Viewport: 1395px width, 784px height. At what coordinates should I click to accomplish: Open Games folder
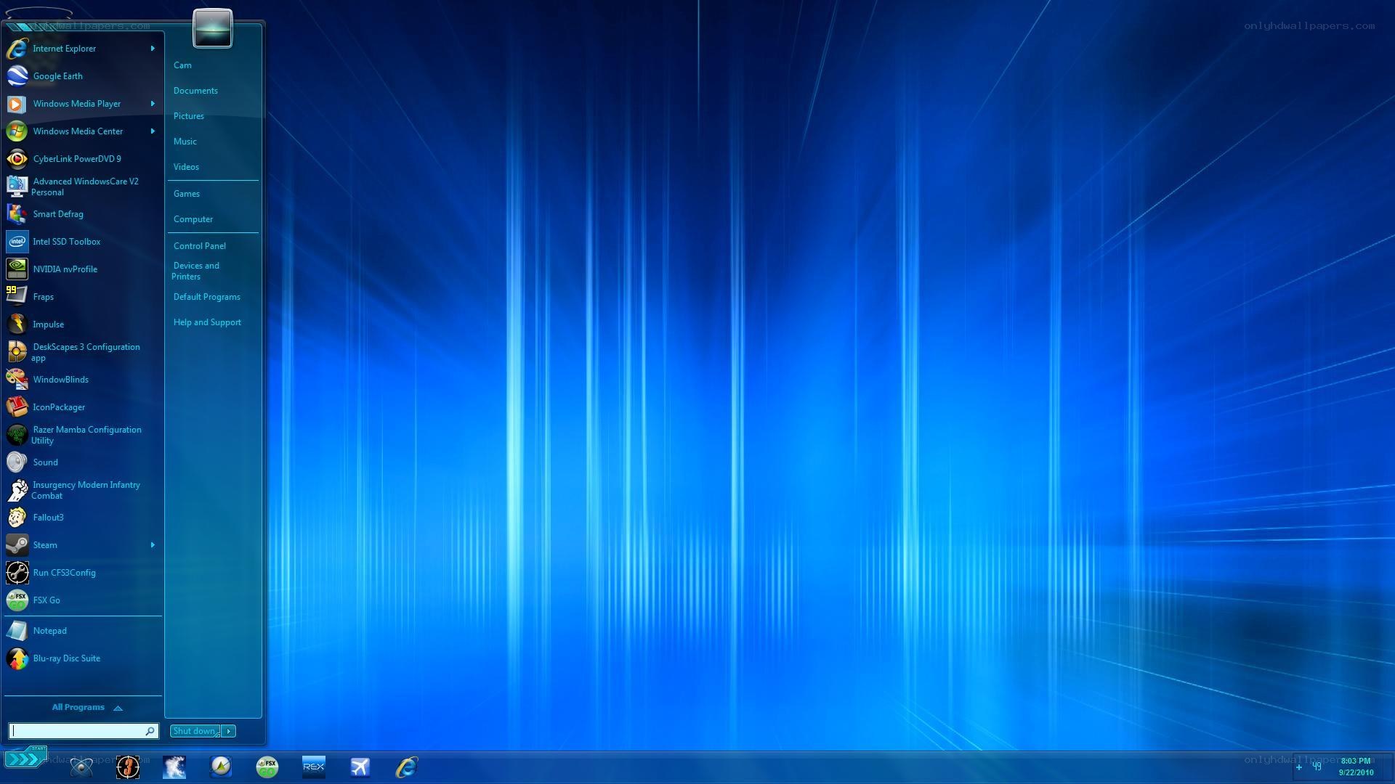pos(187,194)
